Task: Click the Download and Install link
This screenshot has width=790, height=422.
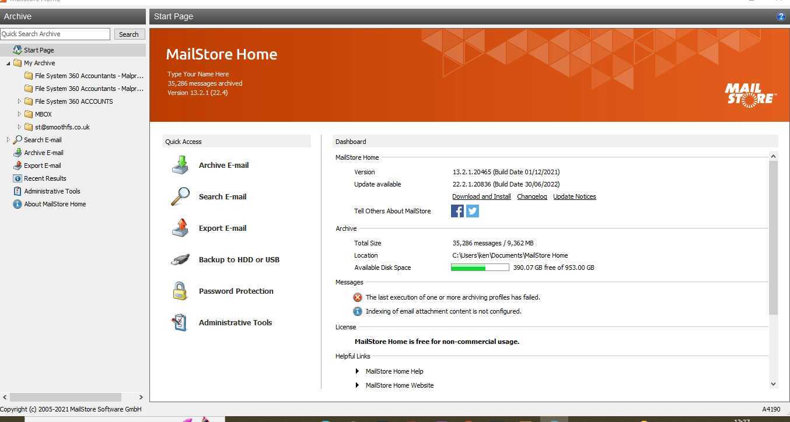Action: (x=481, y=196)
